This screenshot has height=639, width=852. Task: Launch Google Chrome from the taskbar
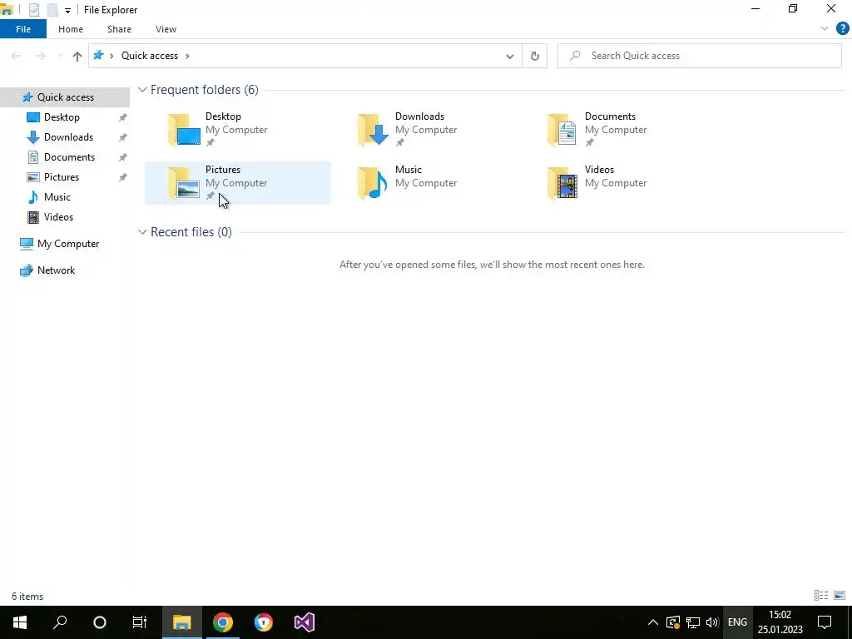pyautogui.click(x=223, y=622)
